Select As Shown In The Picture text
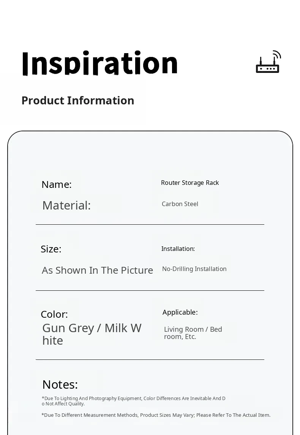Image resolution: width=300 pixels, height=435 pixels. 97,270
